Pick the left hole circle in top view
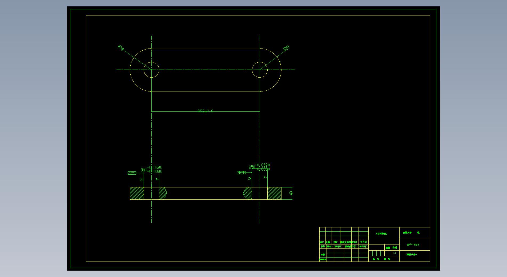The height and width of the screenshot is (277, 507). coord(151,70)
